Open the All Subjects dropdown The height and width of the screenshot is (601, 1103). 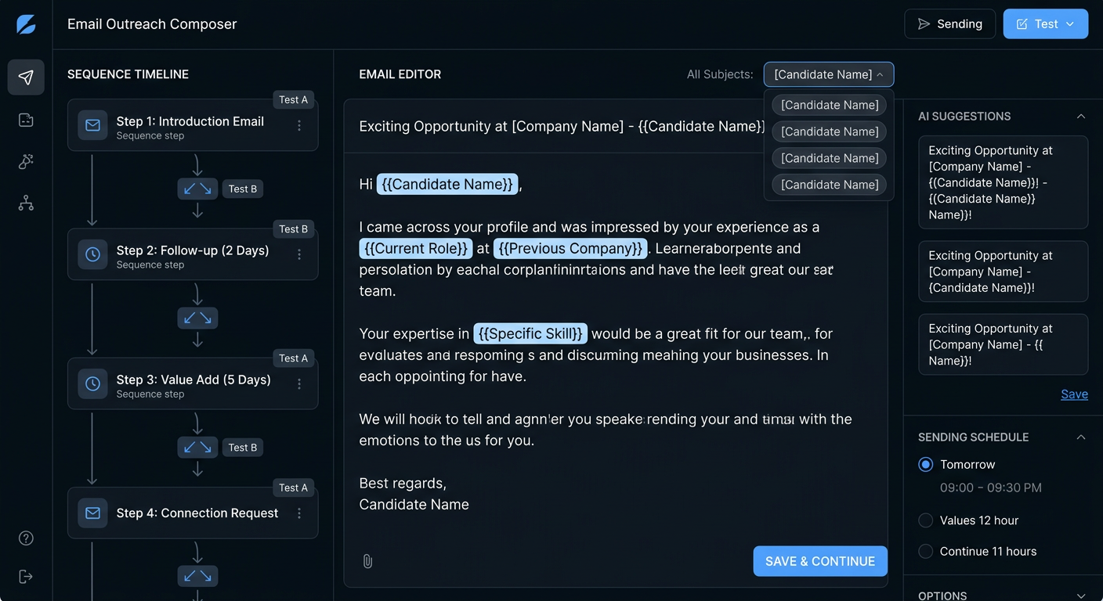(x=829, y=74)
